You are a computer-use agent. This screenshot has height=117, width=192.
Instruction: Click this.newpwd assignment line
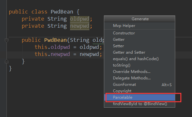tap(68, 54)
